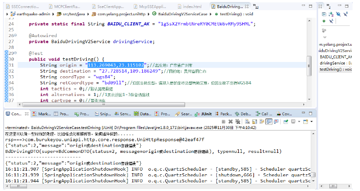Collapse the @Test fold marker at line 29
The height and width of the screenshot is (191, 360).
pos(16,53)
